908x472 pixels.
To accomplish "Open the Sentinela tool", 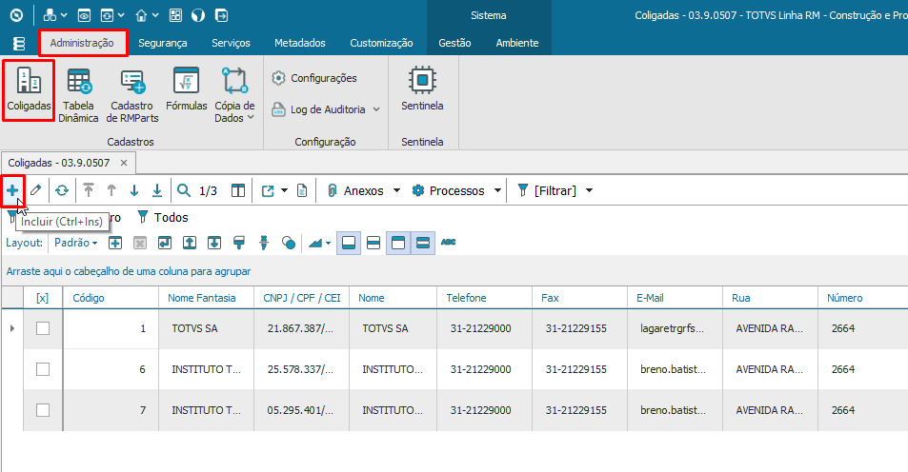I will [422, 89].
